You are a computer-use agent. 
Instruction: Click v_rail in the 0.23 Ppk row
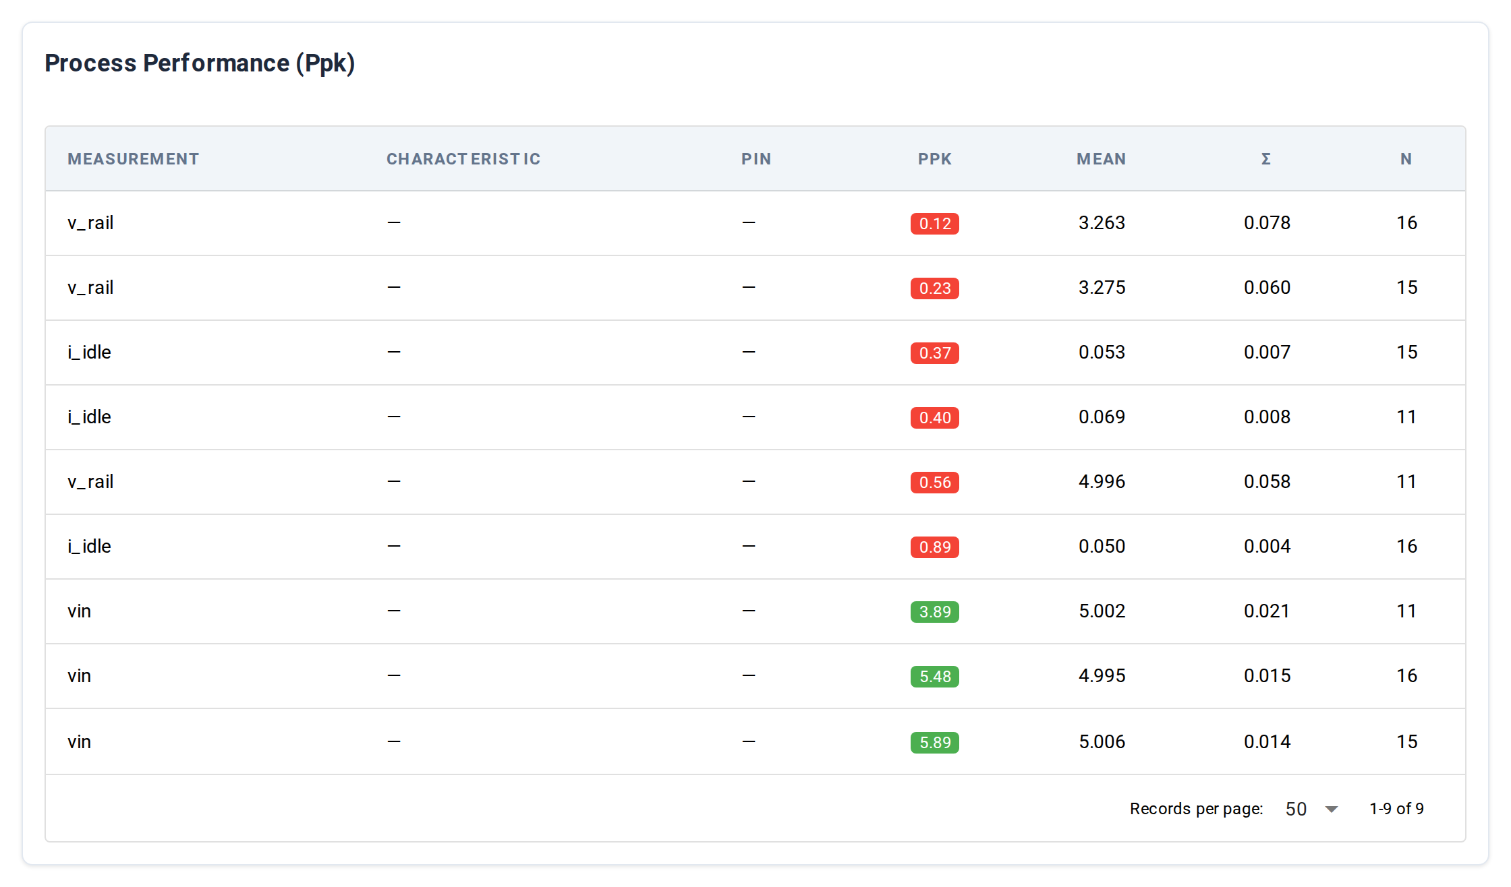pyautogui.click(x=90, y=288)
